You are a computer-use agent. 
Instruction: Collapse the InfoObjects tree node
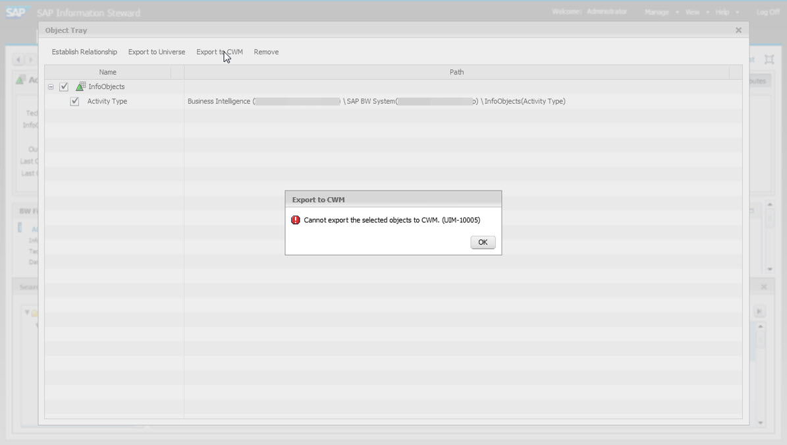pyautogui.click(x=51, y=86)
